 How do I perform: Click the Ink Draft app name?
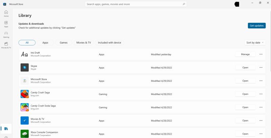tap(35, 53)
